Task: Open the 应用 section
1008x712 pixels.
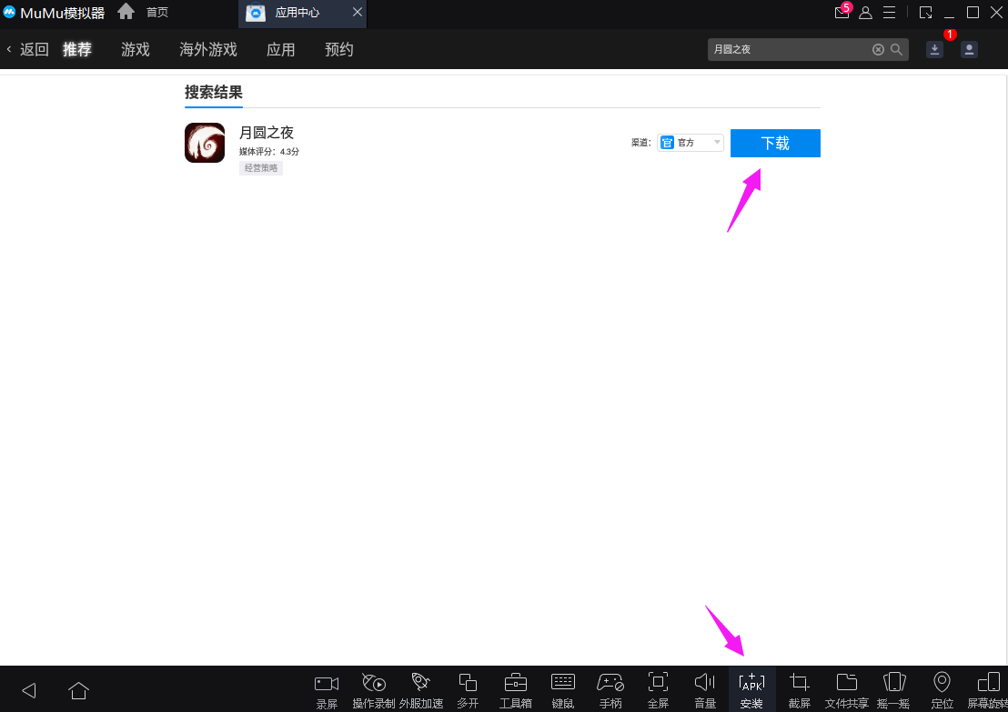Action: coord(281,49)
